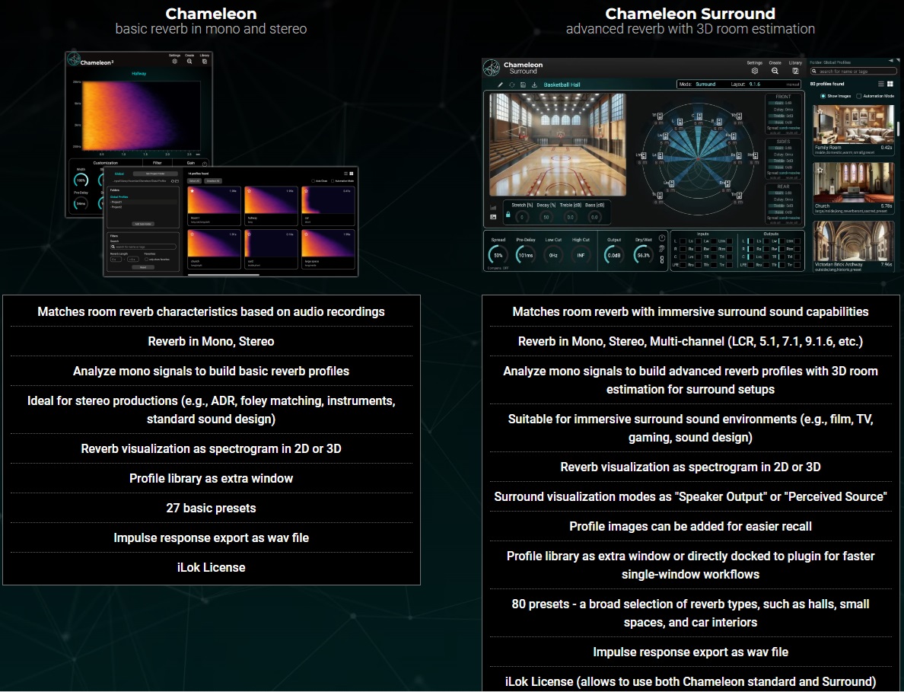This screenshot has height=692, width=904.
Task: Adjust the Dry/Wet knob at 56.3%
Action: (x=643, y=254)
